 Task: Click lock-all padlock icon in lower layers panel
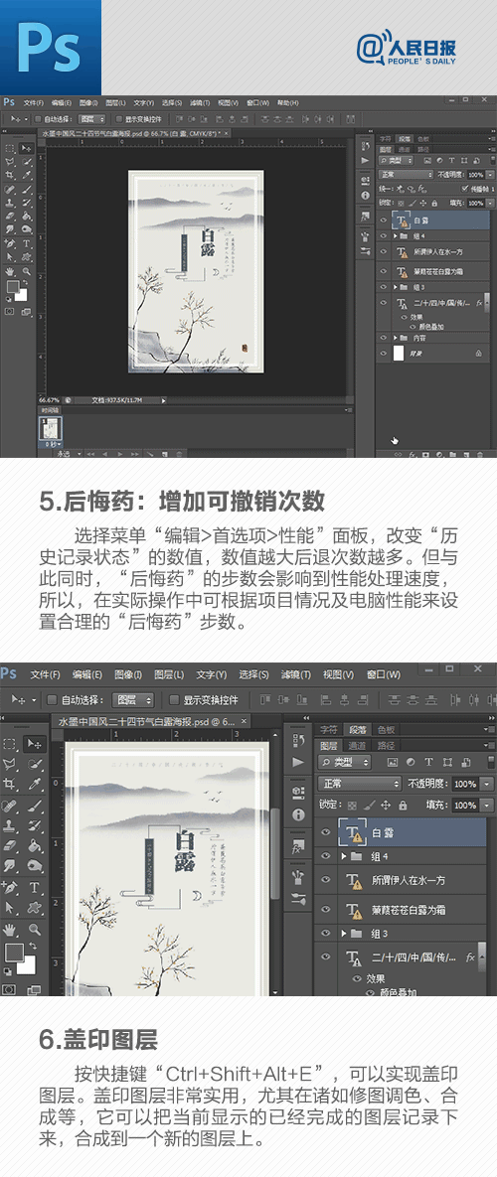pyautogui.click(x=404, y=805)
